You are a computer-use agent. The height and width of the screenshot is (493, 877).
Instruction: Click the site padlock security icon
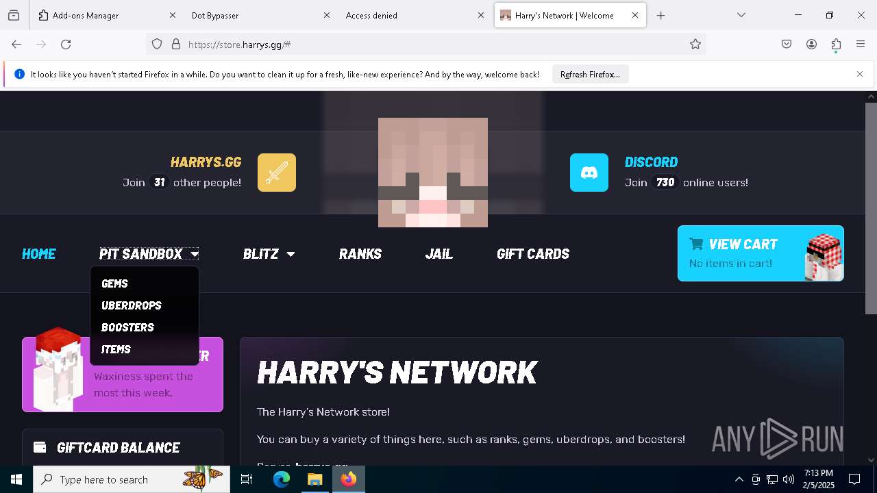(x=176, y=44)
